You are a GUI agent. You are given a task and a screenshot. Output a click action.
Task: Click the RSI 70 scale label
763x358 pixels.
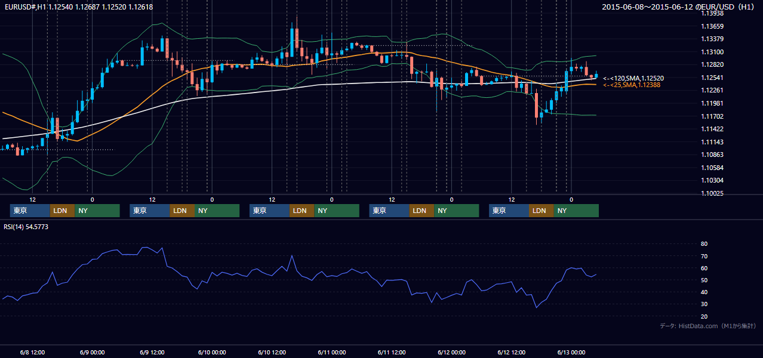coord(704,256)
